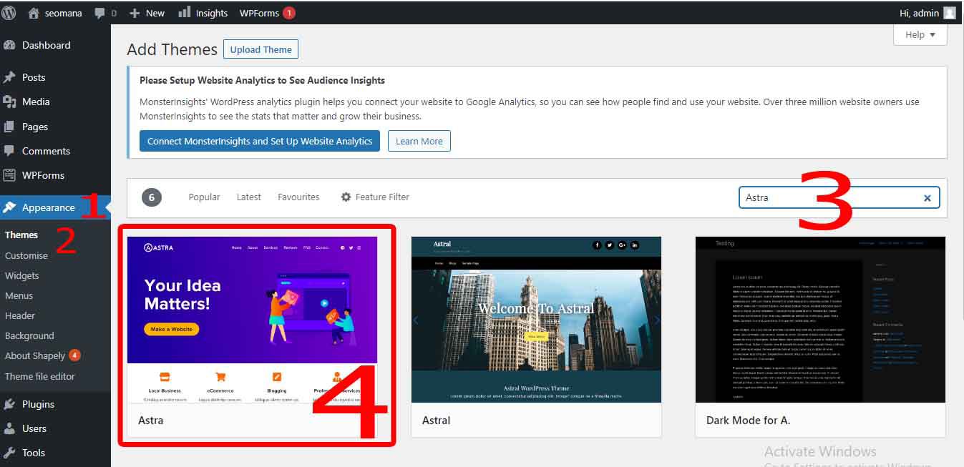964x467 pixels.
Task: Expand the Help dropdown
Action: tap(920, 34)
